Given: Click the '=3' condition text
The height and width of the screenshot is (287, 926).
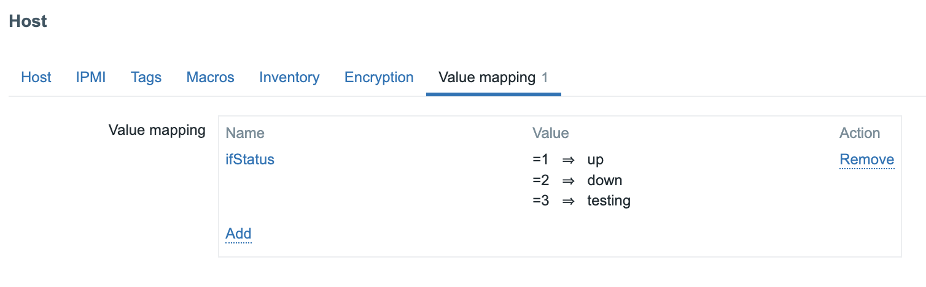Looking at the screenshot, I should 540,201.
